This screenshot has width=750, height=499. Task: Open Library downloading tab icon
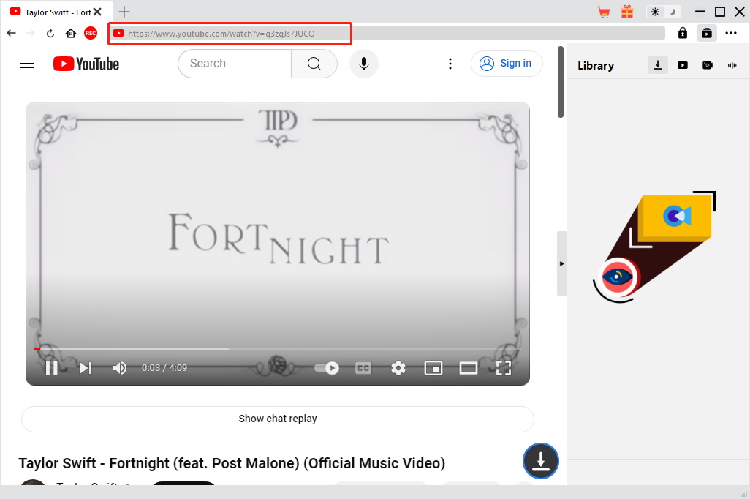pos(658,65)
